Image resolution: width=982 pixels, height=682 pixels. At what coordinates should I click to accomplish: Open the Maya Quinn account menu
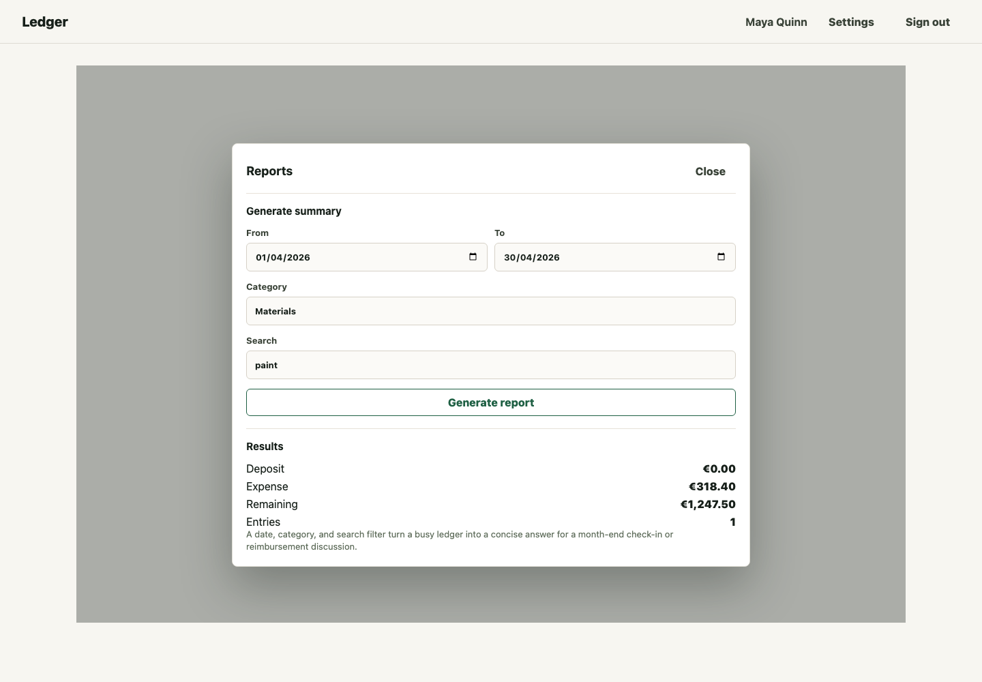[775, 22]
